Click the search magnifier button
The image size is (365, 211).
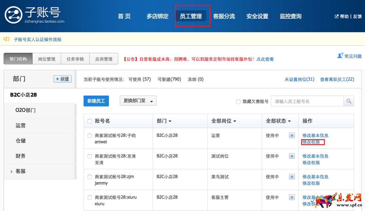click(349, 101)
